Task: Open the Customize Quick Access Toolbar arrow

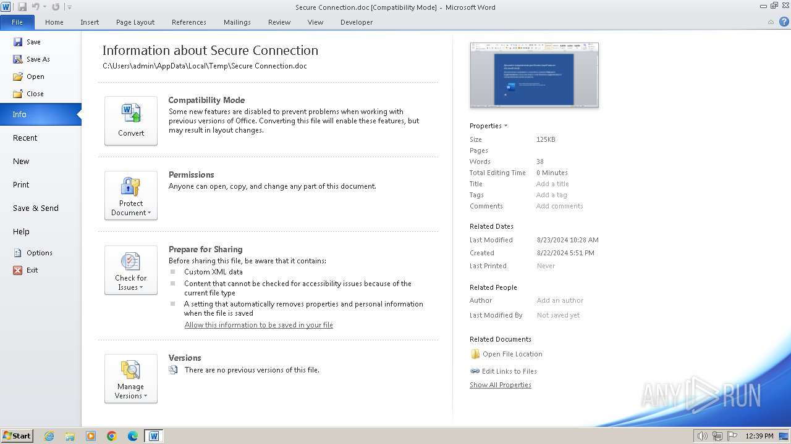Action: pyautogui.click(x=69, y=7)
